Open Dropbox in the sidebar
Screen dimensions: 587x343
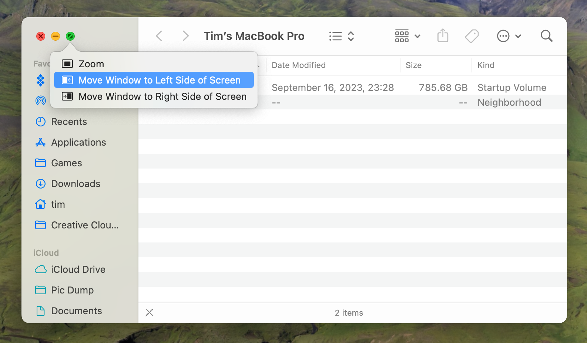coord(41,80)
